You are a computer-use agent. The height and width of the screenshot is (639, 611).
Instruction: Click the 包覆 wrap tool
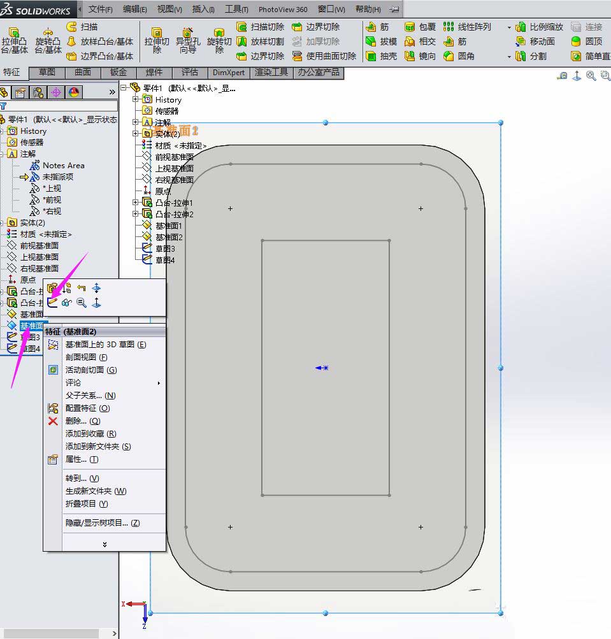coord(421,27)
